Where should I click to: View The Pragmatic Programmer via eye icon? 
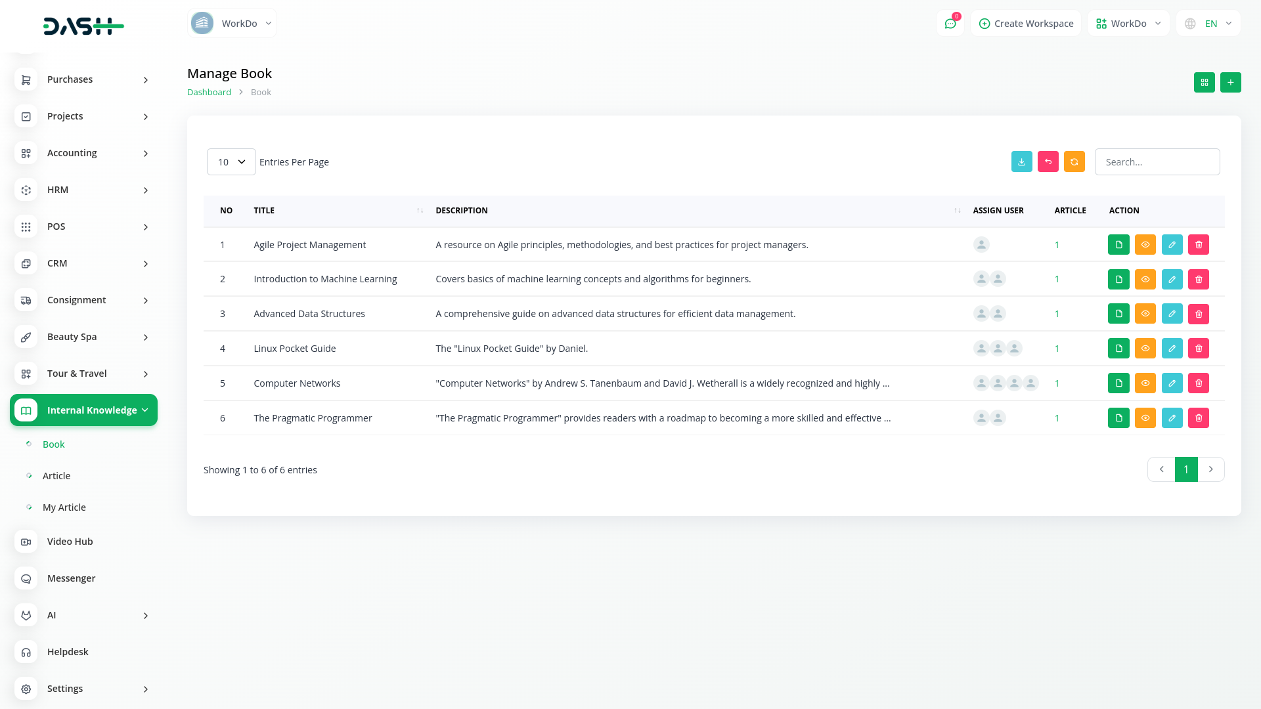1145,418
